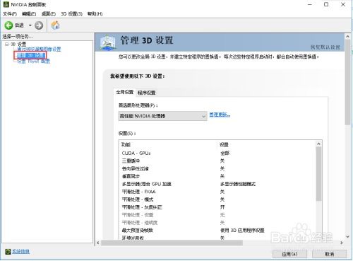This screenshot has height=261, width=353.
Task: Click the 使用 3D 应用程序设置 value
Action: point(242,231)
